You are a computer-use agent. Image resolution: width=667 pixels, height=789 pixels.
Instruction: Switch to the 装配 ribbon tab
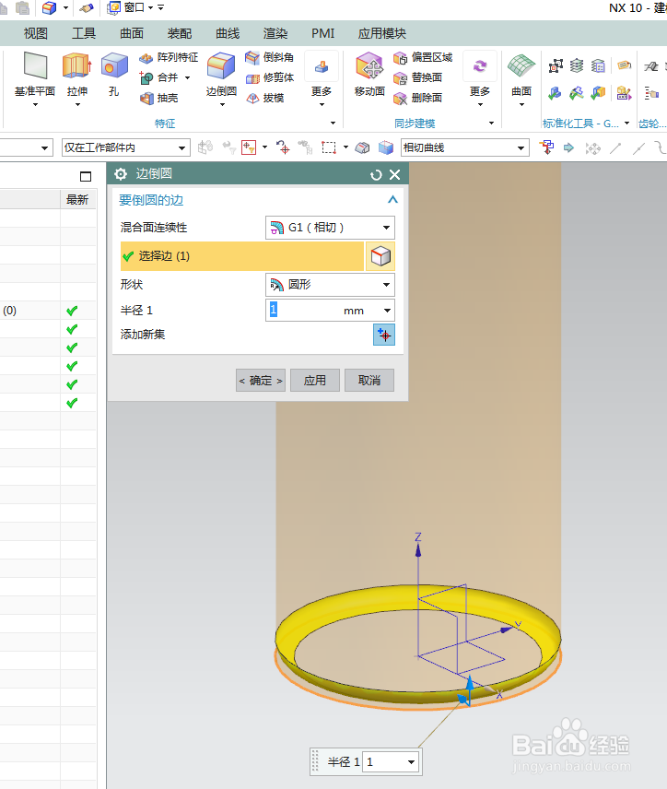click(x=180, y=34)
